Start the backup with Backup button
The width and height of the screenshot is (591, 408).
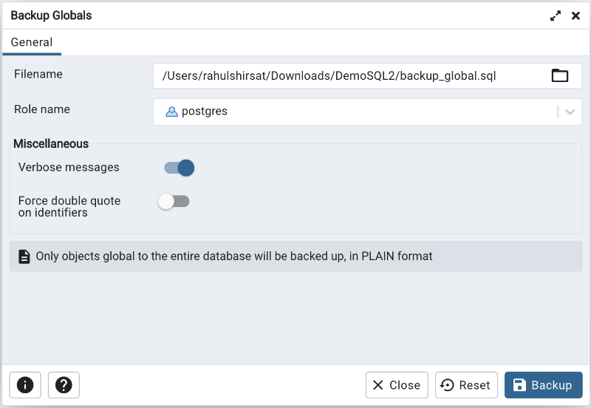(x=543, y=385)
